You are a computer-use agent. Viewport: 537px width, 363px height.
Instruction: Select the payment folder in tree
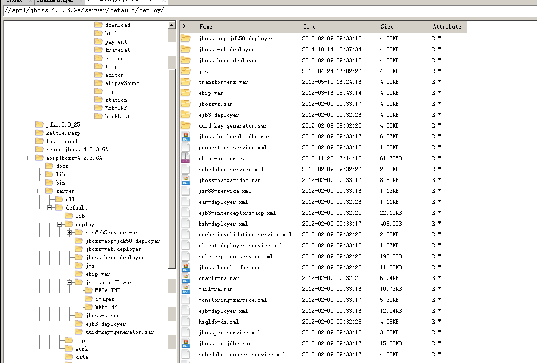click(x=116, y=42)
